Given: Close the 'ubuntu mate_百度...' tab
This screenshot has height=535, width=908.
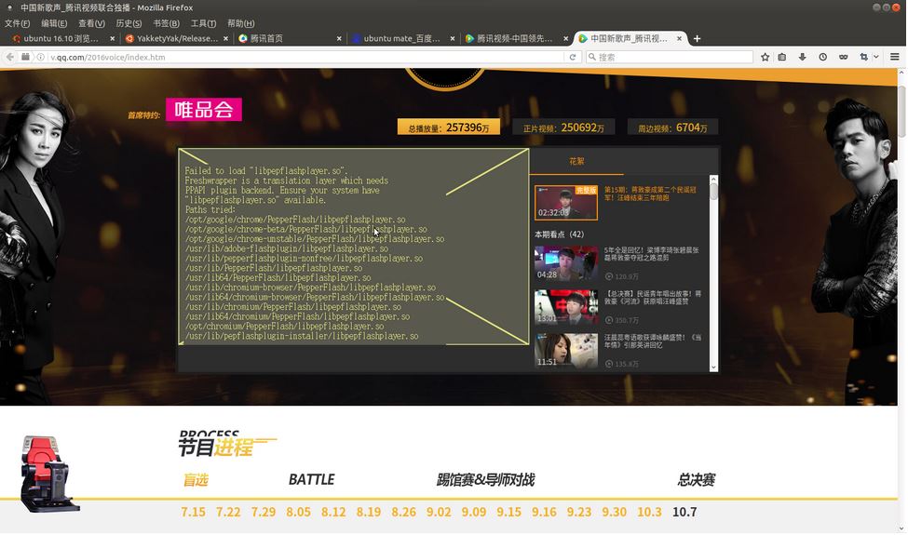Looking at the screenshot, I should (453, 39).
